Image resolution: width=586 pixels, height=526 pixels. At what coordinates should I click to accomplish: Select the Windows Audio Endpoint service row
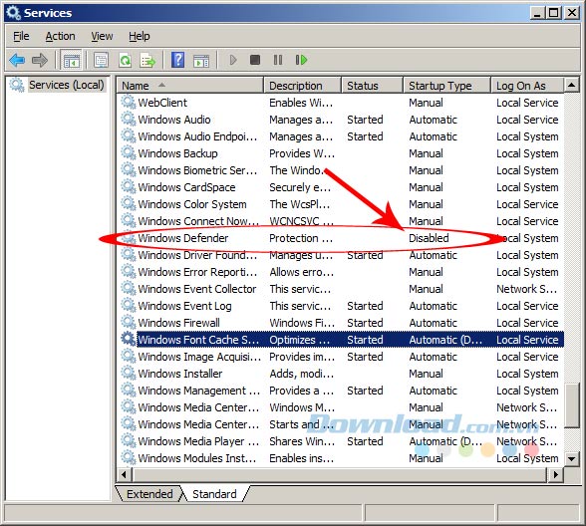click(x=340, y=136)
